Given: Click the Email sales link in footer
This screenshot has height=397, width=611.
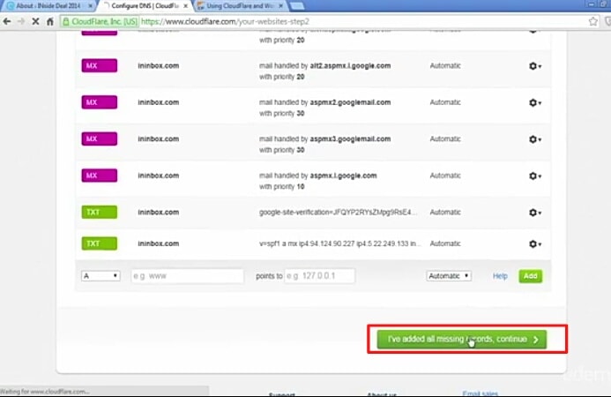Looking at the screenshot, I should coord(480,393).
